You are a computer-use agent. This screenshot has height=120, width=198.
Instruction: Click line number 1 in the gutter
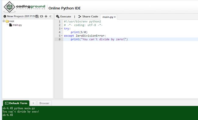tap(60, 22)
